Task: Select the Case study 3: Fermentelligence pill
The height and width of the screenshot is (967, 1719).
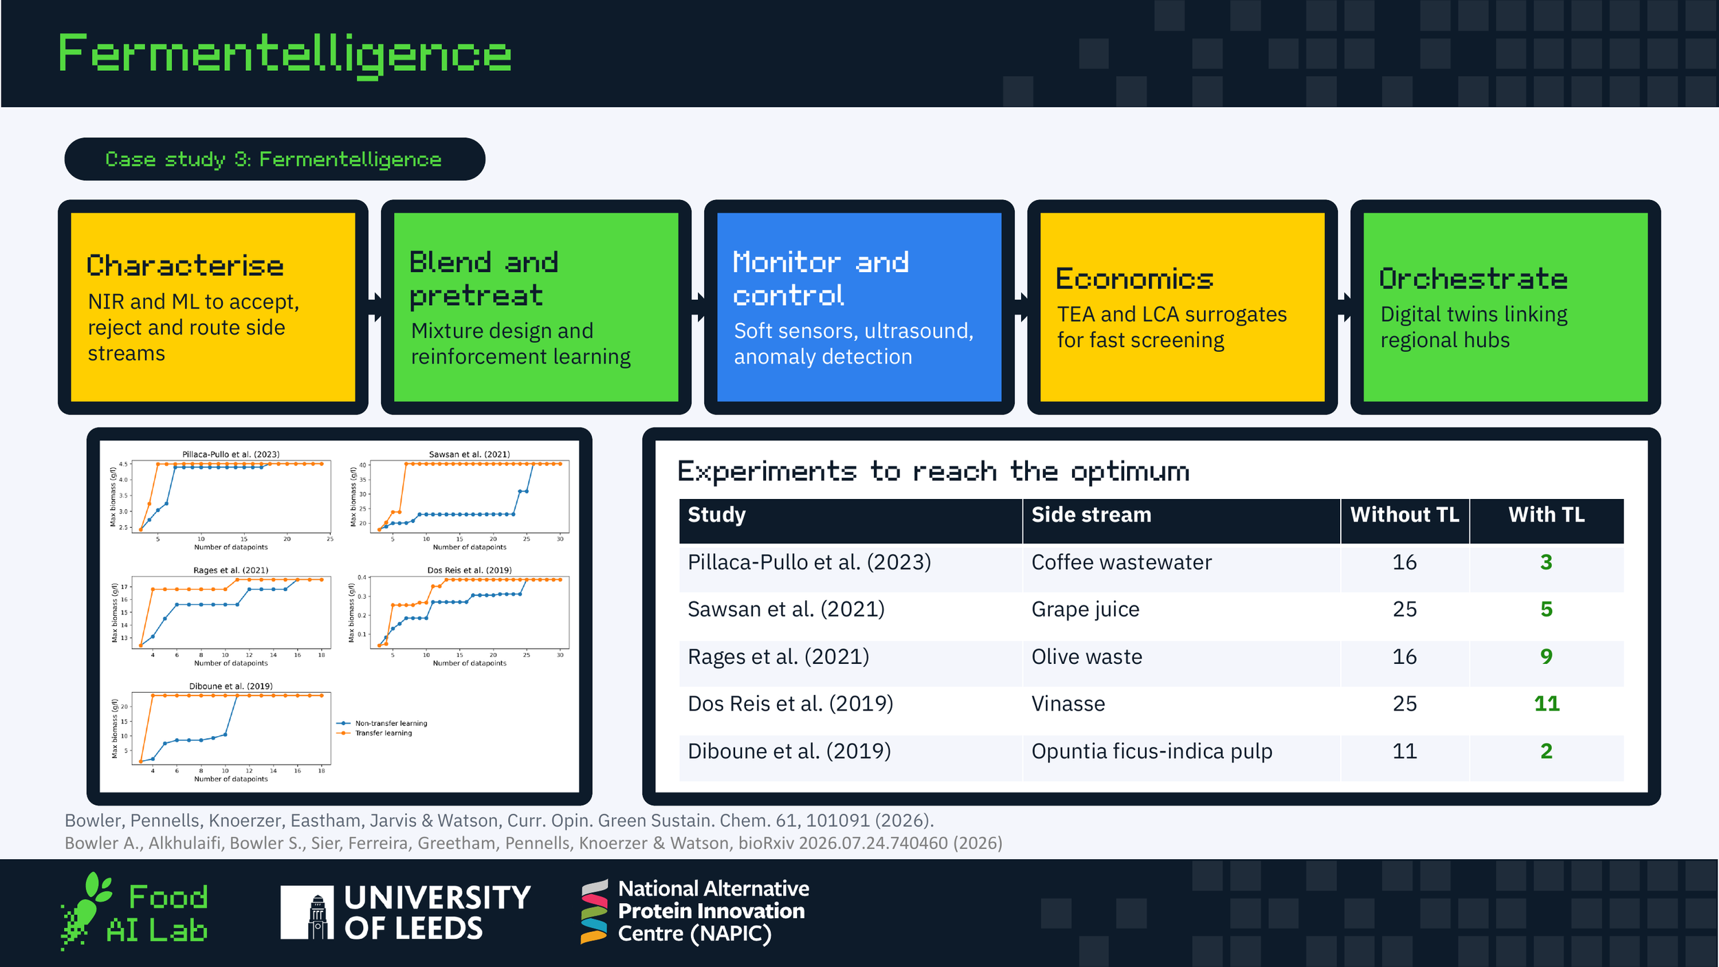Action: (x=274, y=159)
